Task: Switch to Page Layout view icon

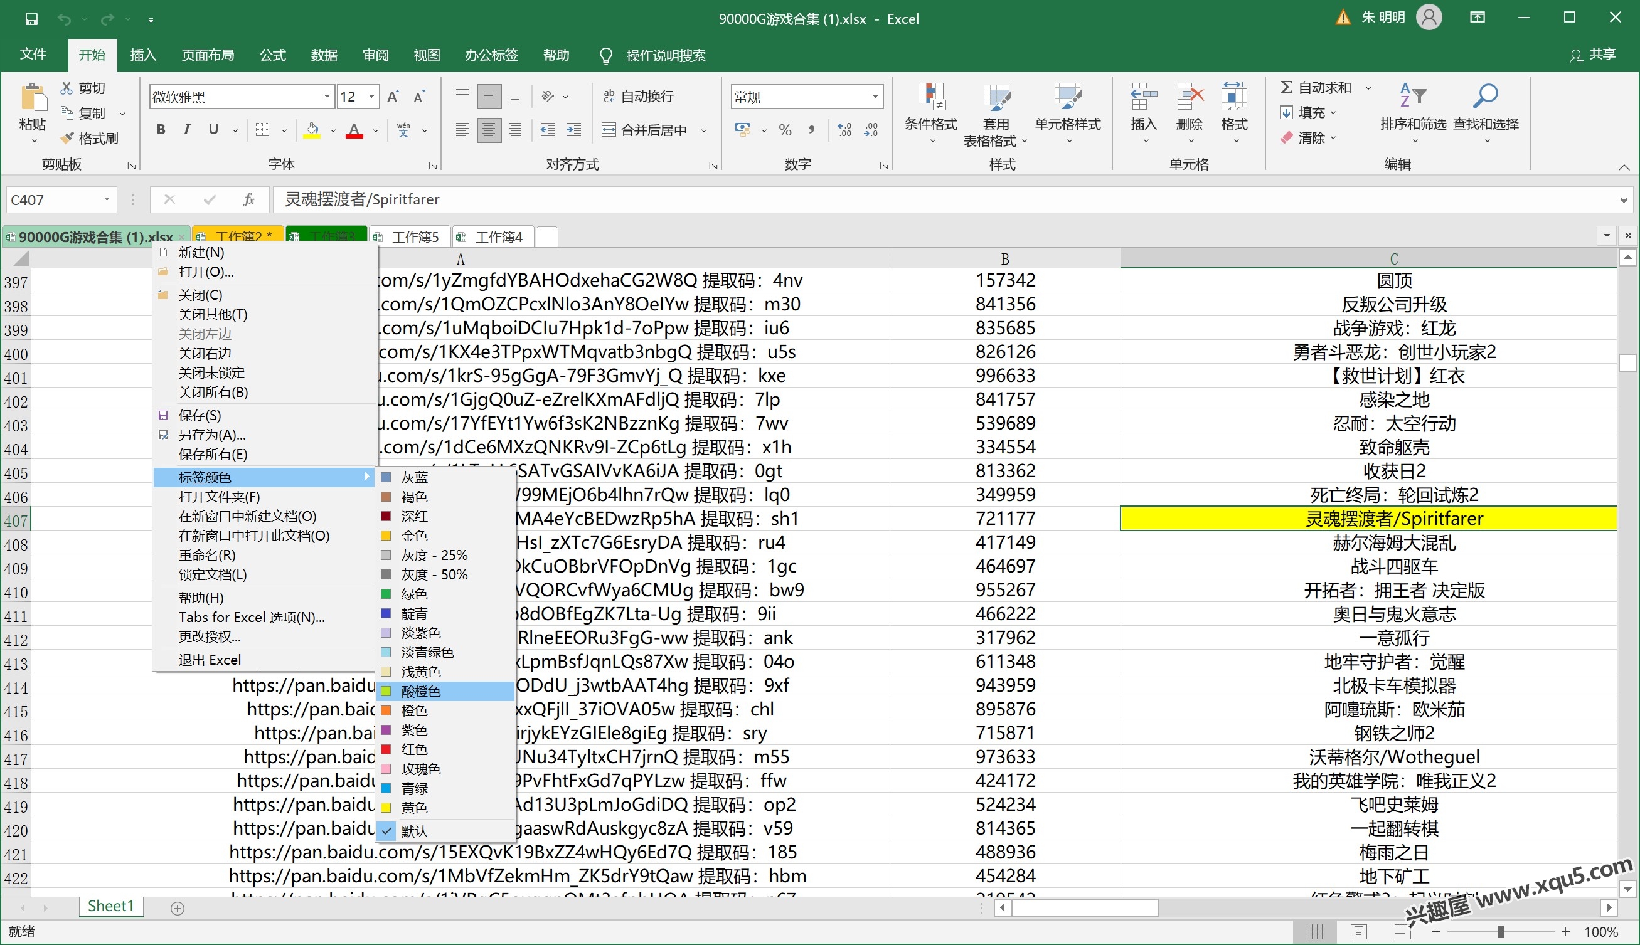Action: [x=1358, y=932]
